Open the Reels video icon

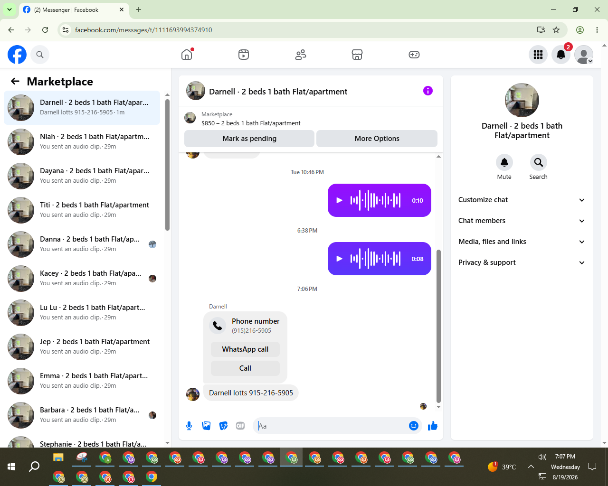[244, 55]
